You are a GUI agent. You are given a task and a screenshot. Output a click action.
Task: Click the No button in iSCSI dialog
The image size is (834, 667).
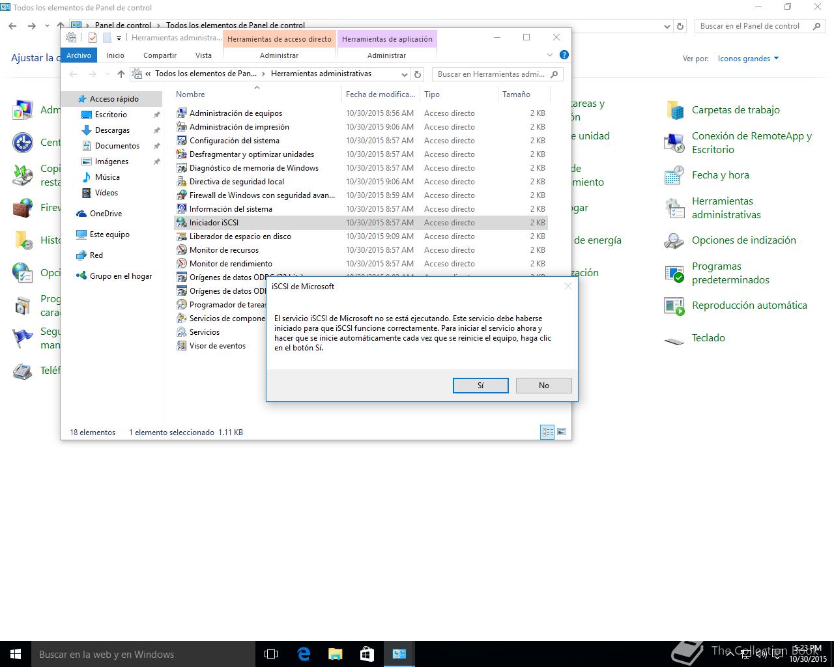point(543,386)
